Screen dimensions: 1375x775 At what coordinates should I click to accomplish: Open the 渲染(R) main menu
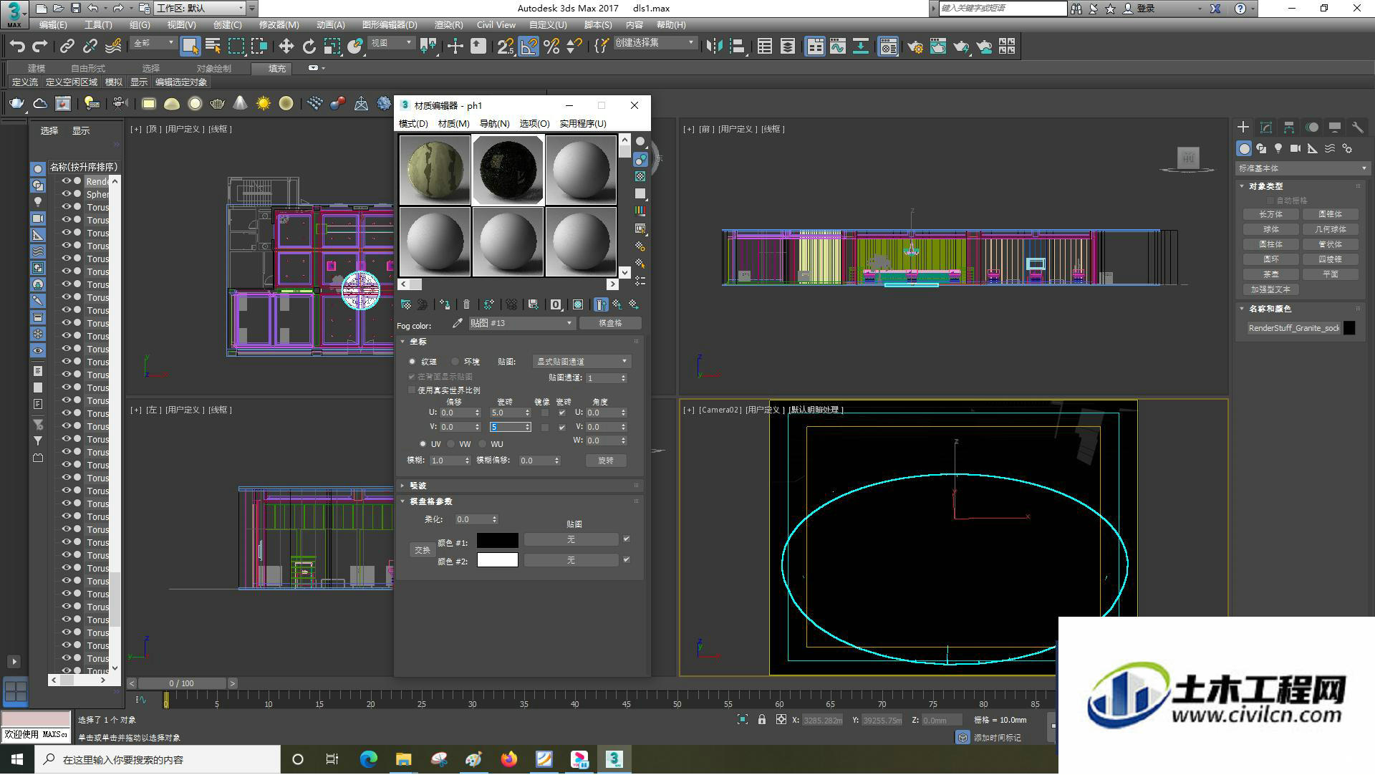[x=448, y=24]
